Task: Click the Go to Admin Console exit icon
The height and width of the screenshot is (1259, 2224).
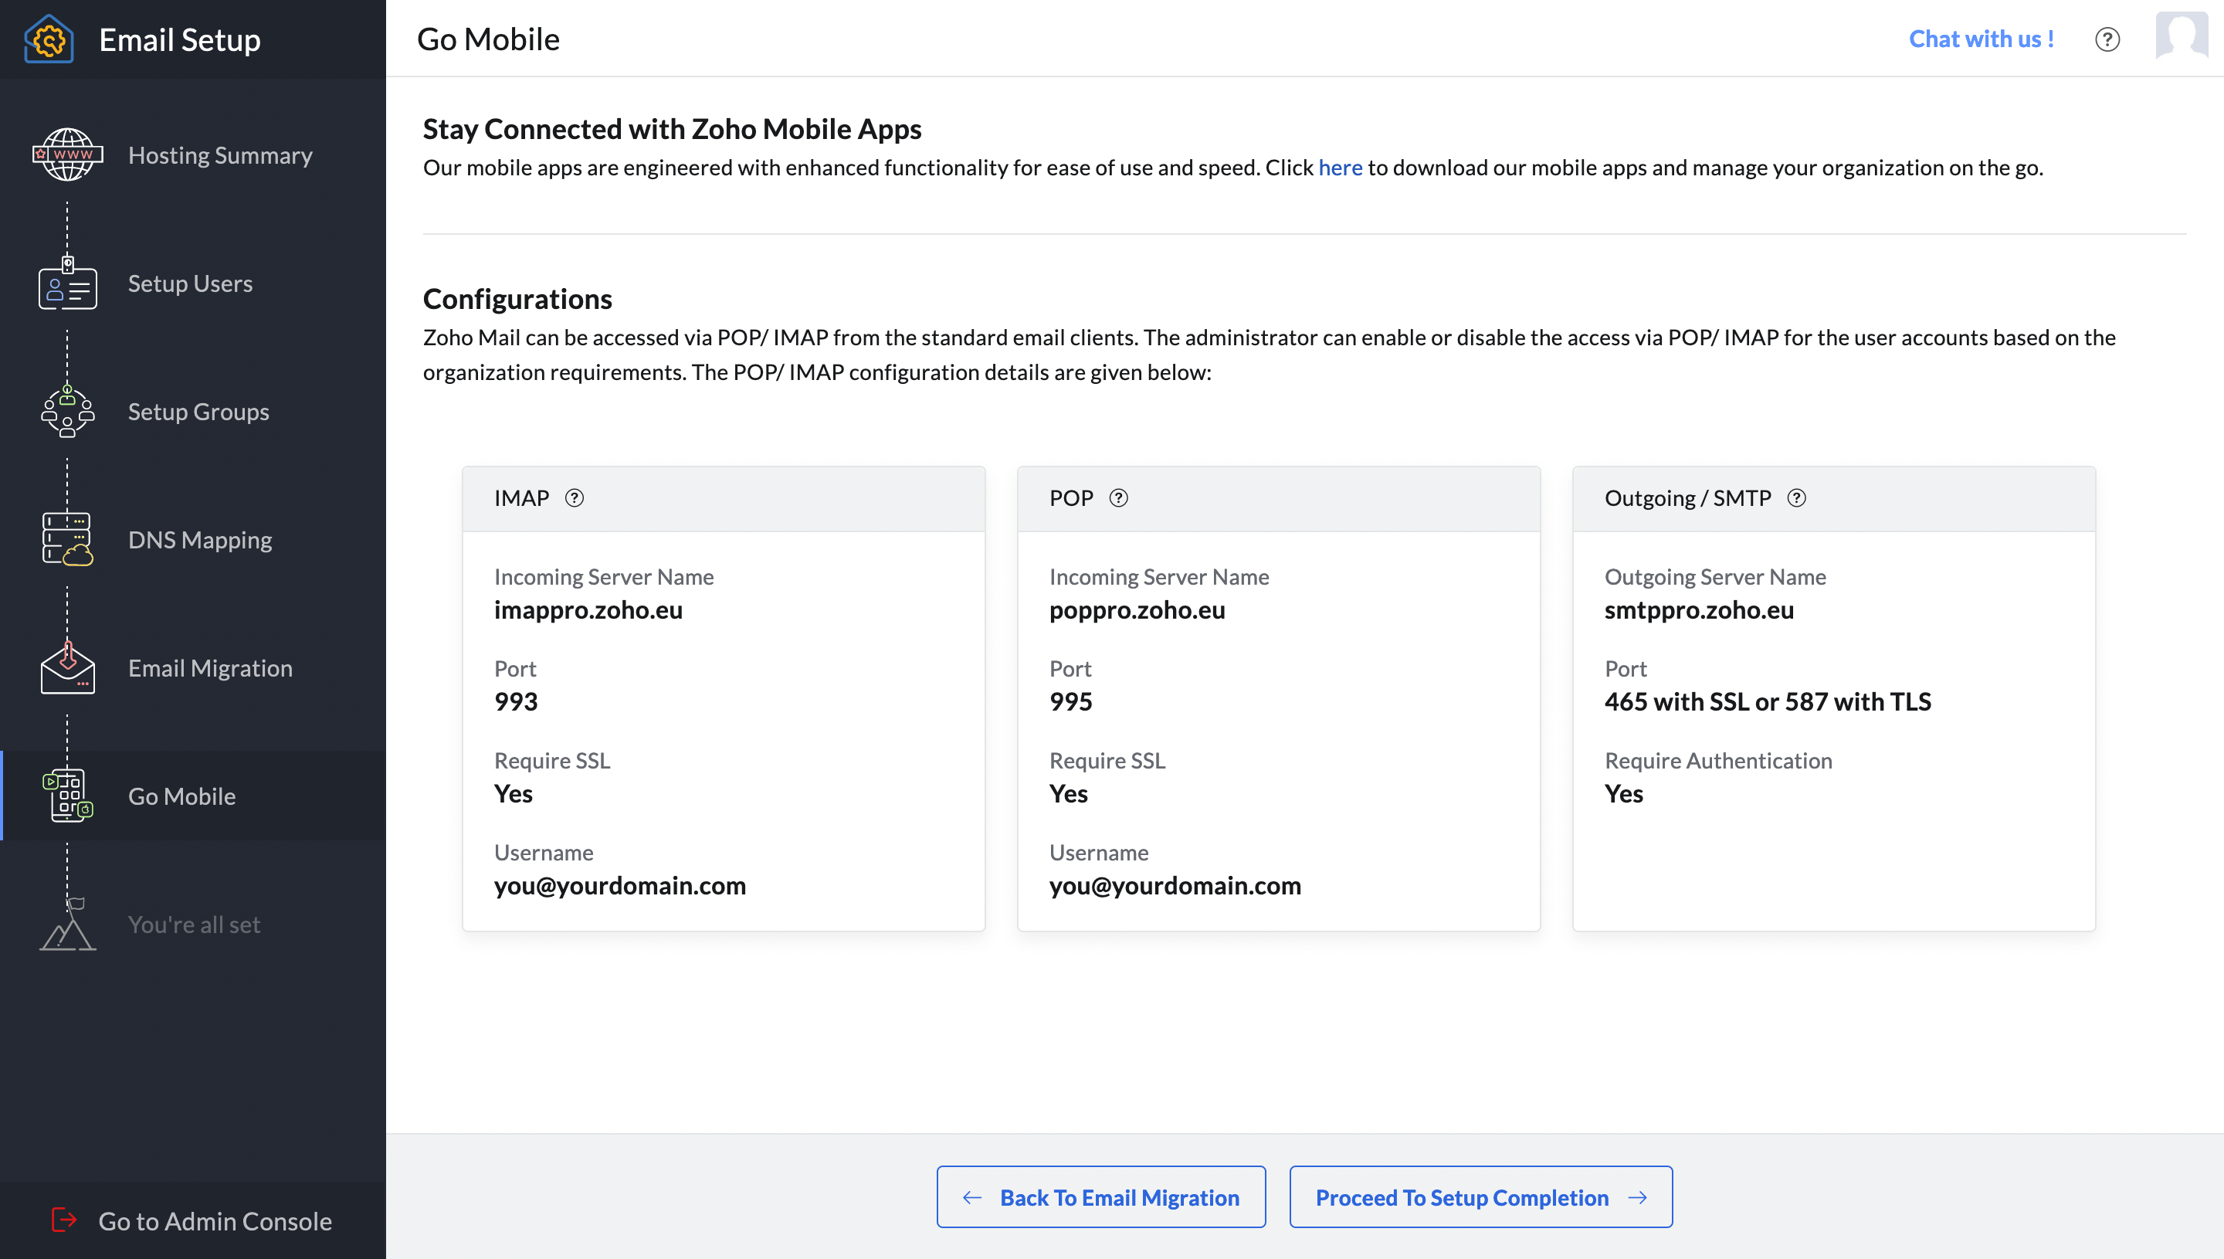Action: [64, 1220]
